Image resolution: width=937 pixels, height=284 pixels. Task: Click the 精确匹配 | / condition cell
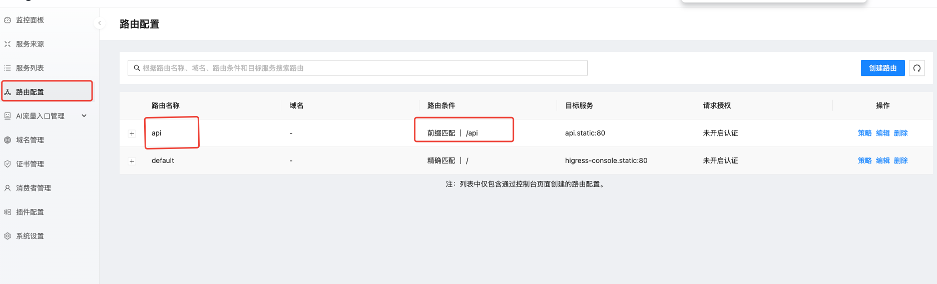click(x=448, y=160)
